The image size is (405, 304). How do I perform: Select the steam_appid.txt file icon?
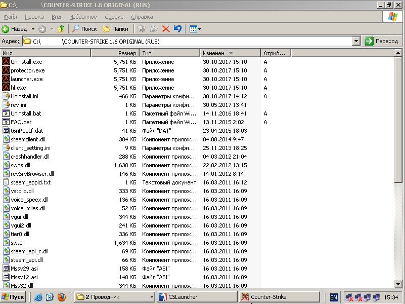[x=6, y=182]
